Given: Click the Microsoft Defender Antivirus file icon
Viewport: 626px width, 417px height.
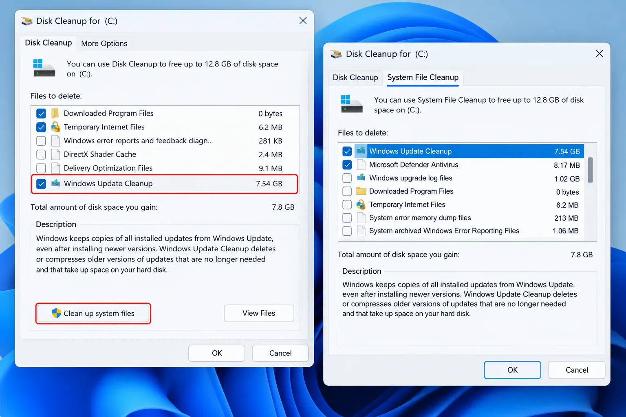Looking at the screenshot, I should click(361, 165).
